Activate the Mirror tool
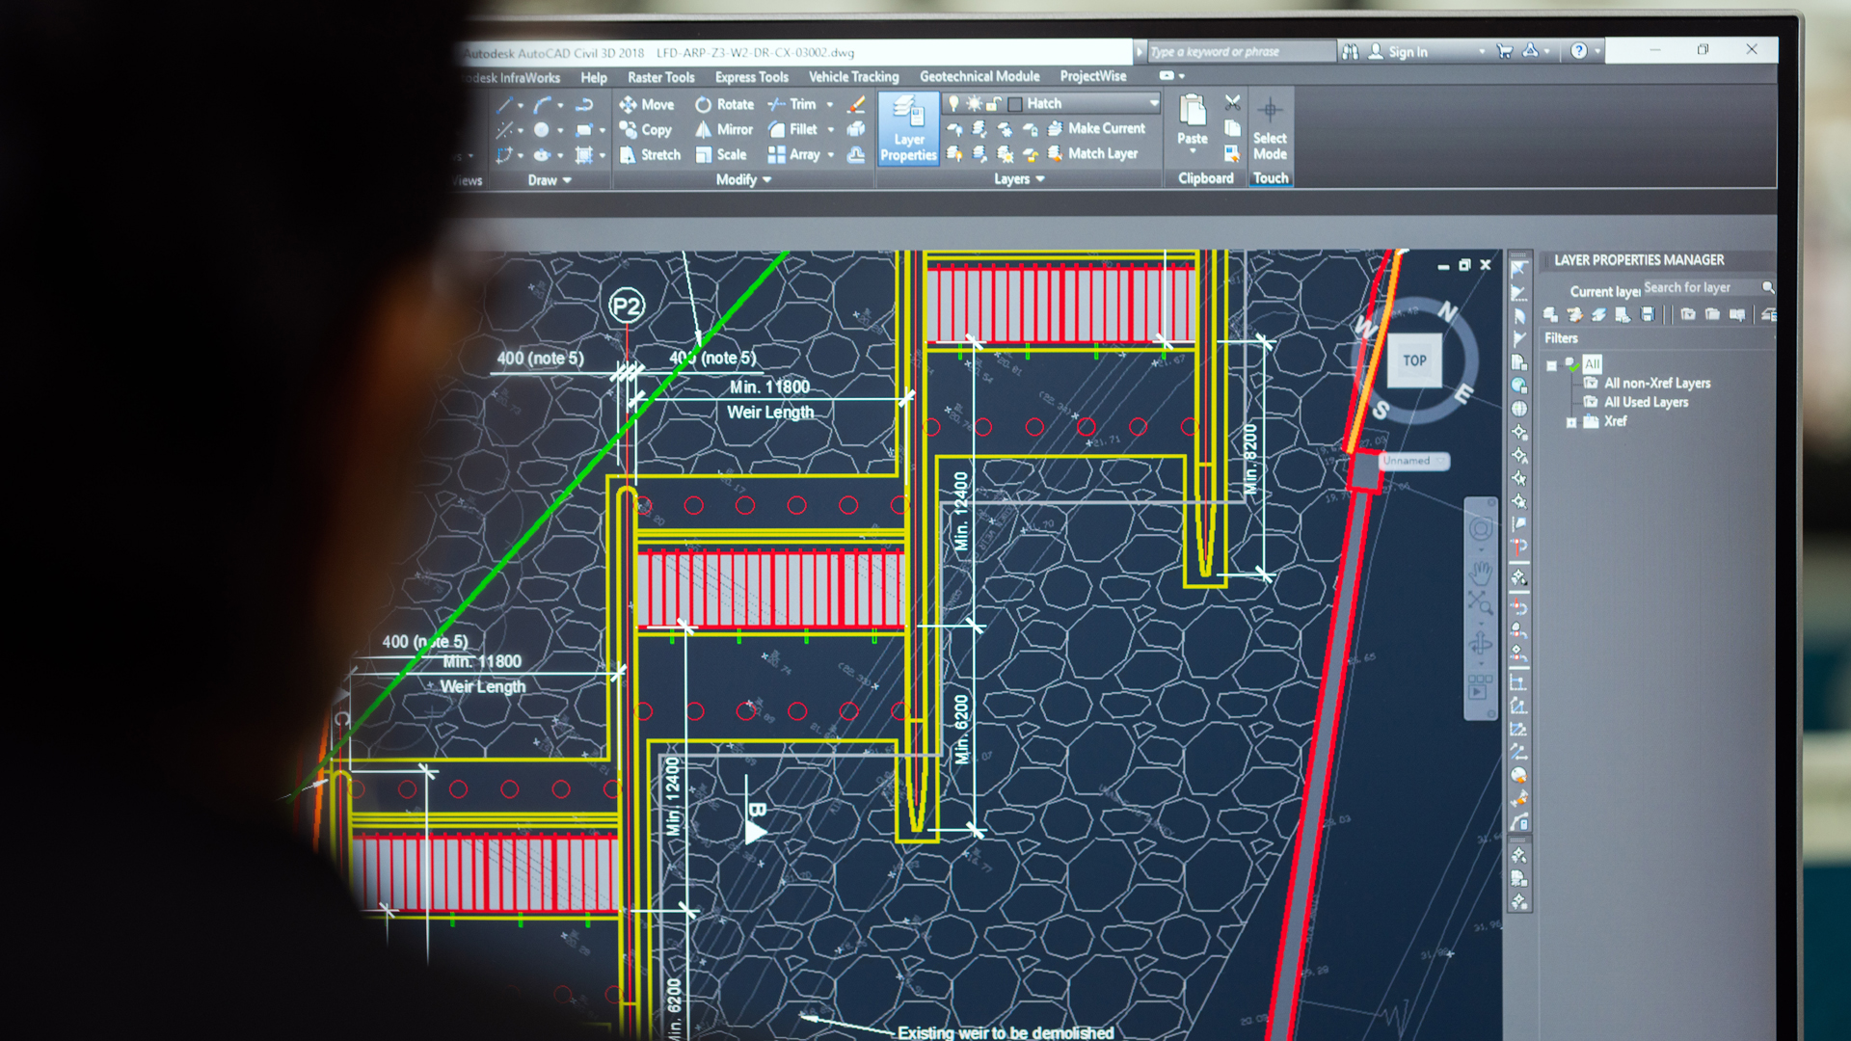Viewport: 1851px width, 1041px height. pos(724,129)
